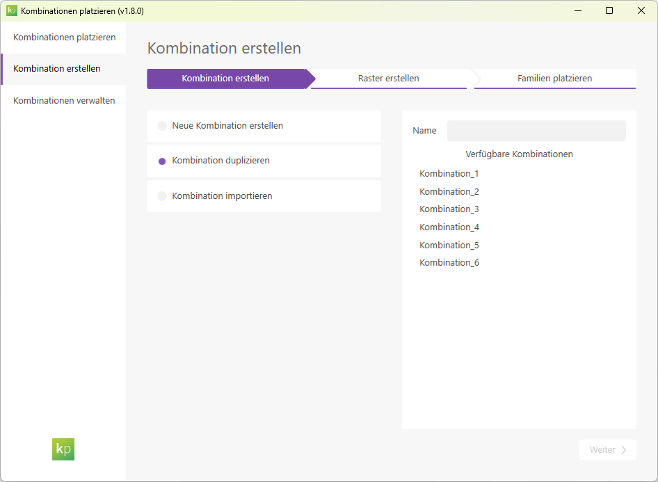Viewport: 658px width, 482px height.
Task: Select the 'Kombination erstellen' wizard step
Action: pyautogui.click(x=225, y=79)
